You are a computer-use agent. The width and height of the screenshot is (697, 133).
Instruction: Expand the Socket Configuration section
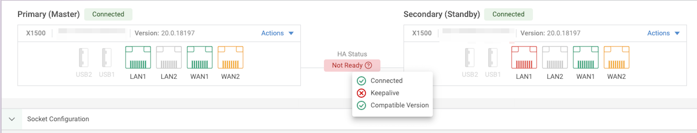(12, 119)
